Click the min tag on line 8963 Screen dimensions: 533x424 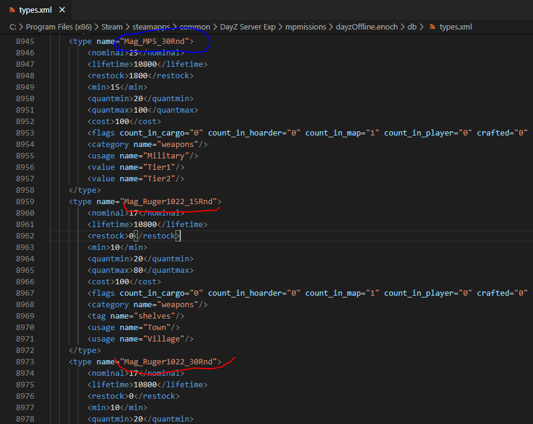(x=118, y=248)
